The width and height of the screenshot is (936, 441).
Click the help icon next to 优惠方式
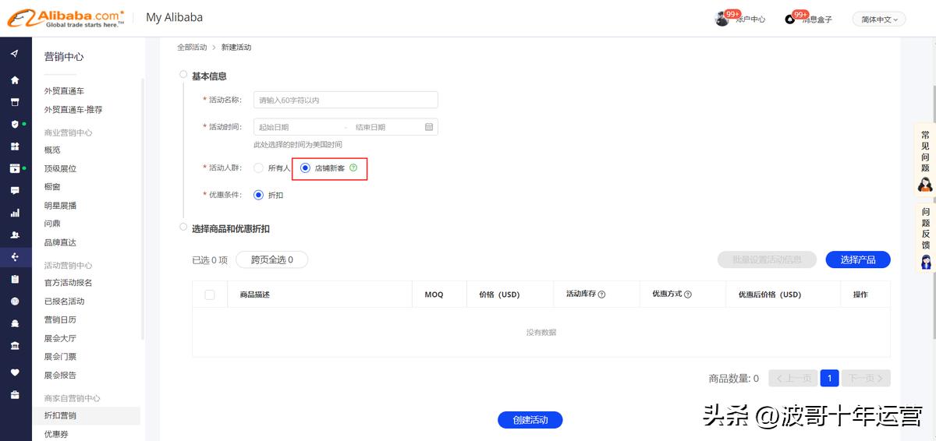[x=688, y=295]
